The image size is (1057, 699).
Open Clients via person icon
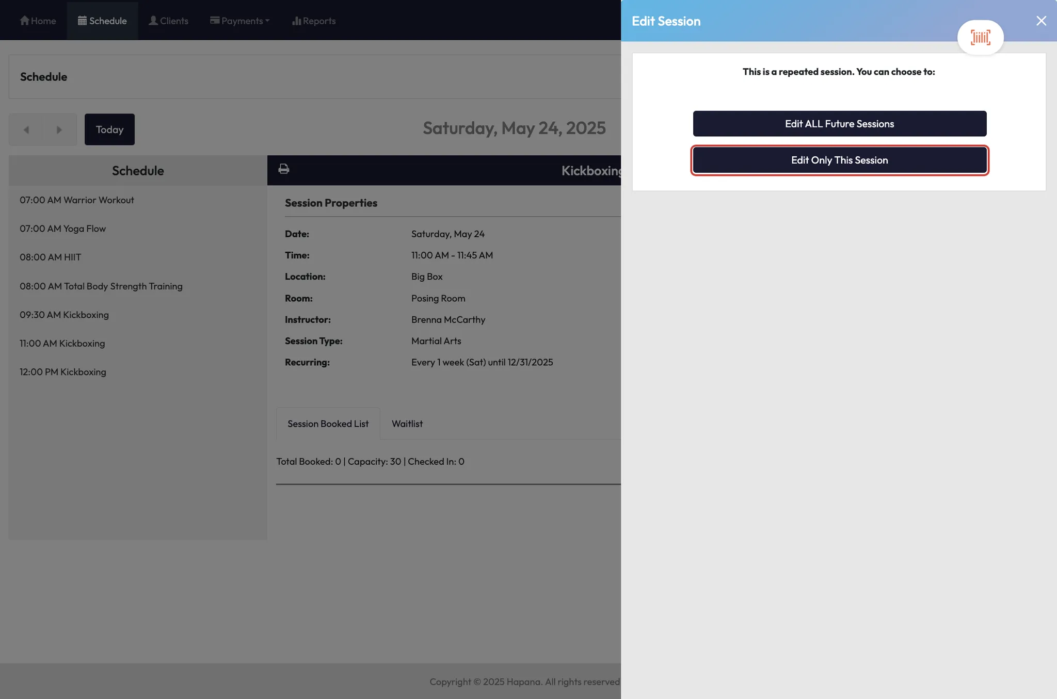153,21
